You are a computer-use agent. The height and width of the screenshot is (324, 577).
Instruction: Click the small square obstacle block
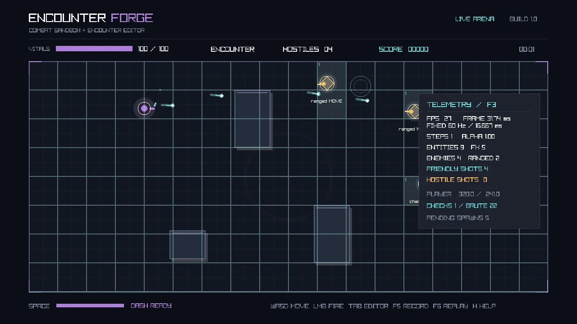point(188,245)
